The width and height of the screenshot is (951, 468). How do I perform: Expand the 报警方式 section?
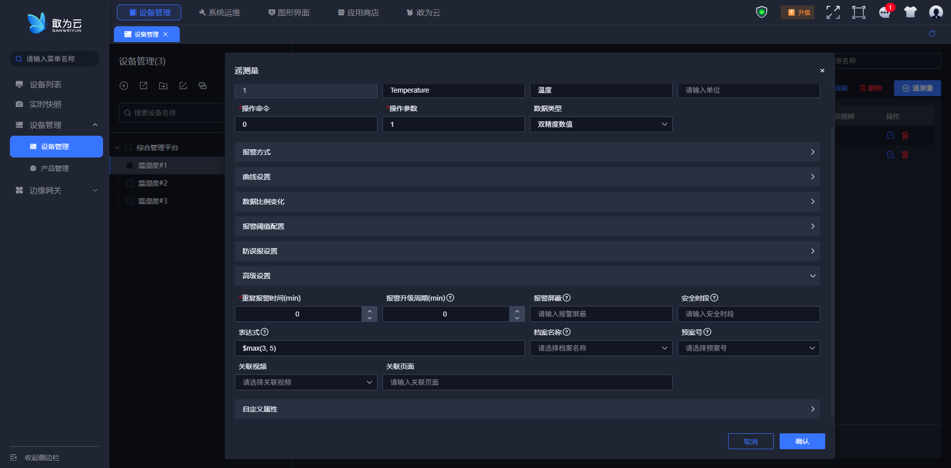(x=527, y=152)
